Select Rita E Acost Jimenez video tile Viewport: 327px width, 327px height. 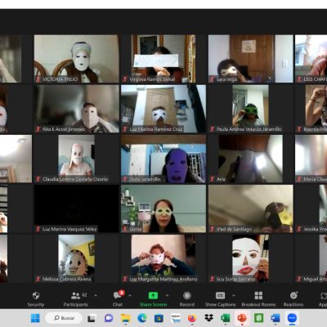[x=77, y=109]
